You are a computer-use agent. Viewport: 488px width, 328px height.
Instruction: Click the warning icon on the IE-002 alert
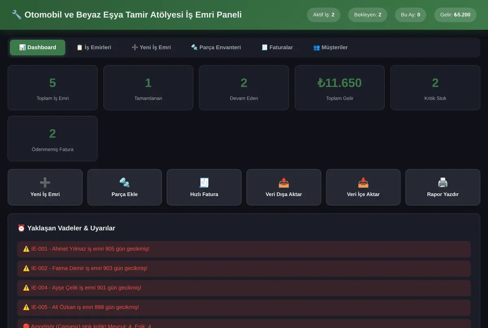[26, 268]
